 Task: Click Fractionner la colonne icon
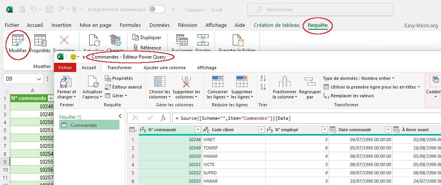[x=284, y=82]
